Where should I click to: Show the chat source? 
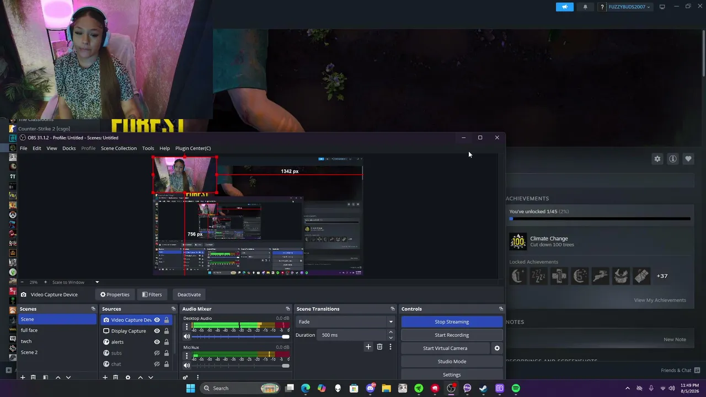point(157,364)
